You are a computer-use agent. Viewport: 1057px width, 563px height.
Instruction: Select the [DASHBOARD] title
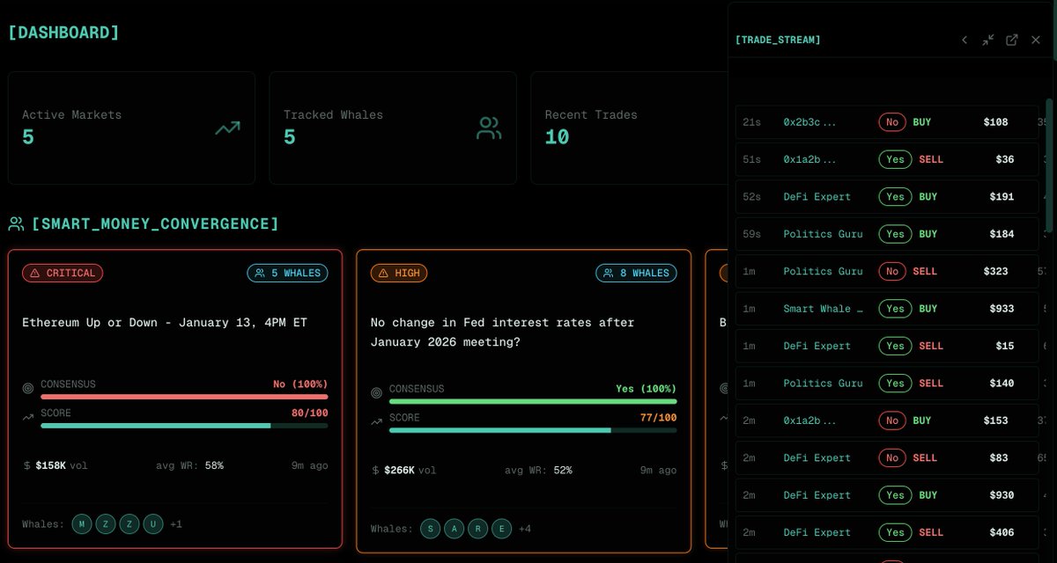(63, 32)
